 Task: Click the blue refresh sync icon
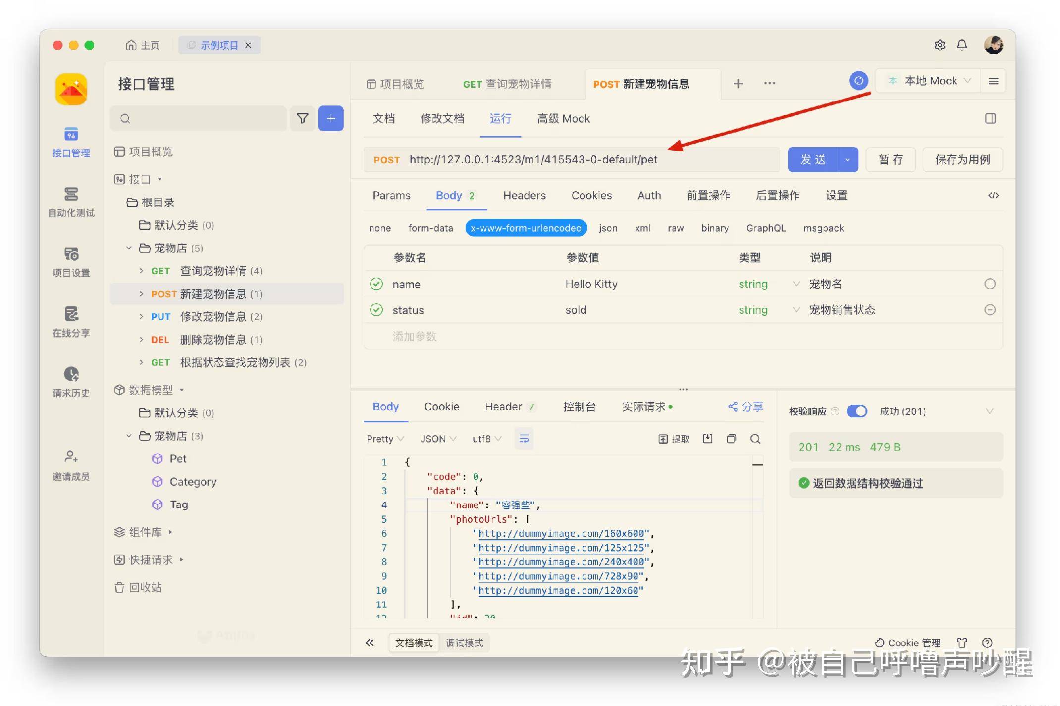click(x=859, y=81)
